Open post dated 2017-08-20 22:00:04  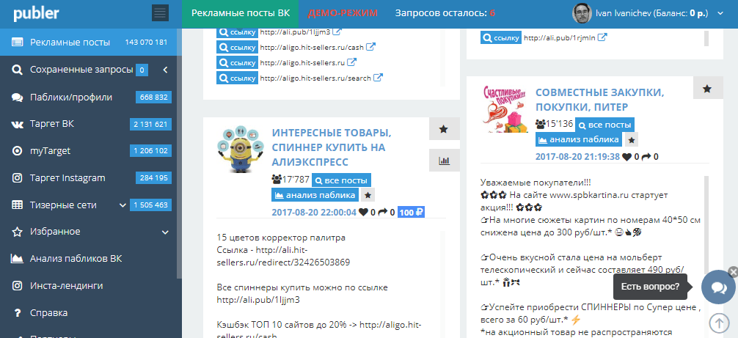(314, 213)
